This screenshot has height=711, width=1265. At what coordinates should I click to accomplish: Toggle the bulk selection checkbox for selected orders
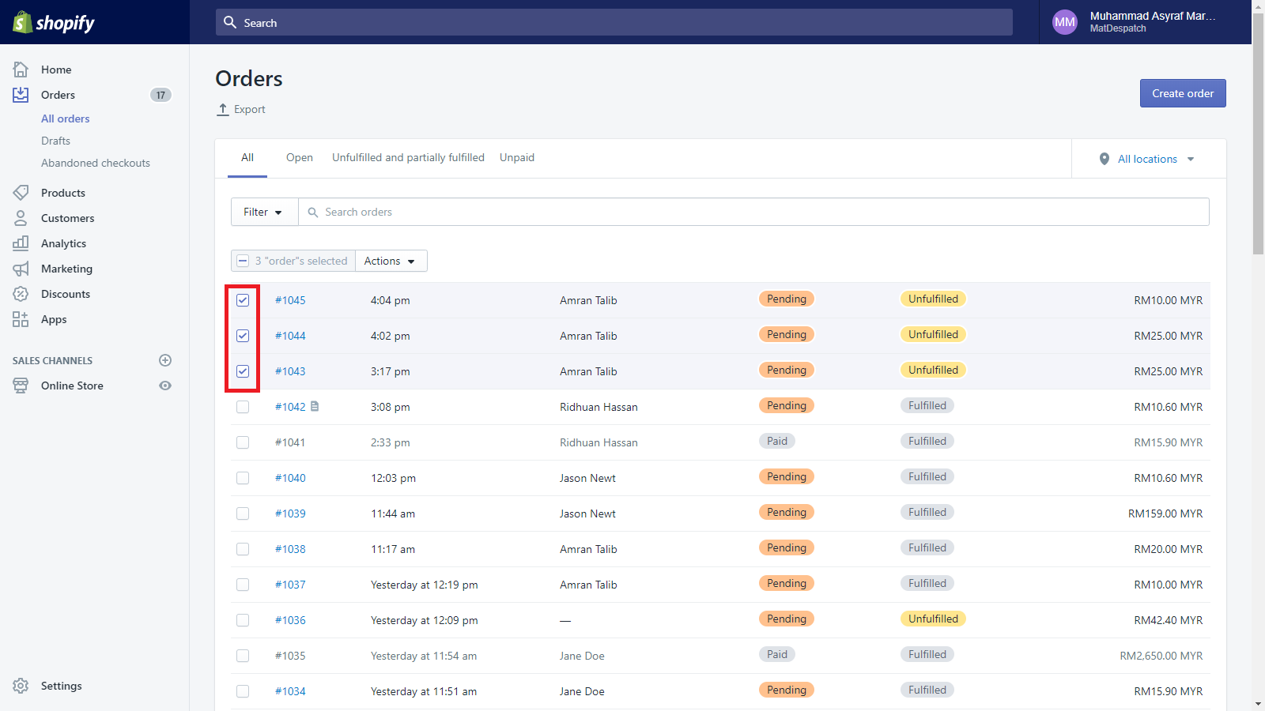point(243,261)
